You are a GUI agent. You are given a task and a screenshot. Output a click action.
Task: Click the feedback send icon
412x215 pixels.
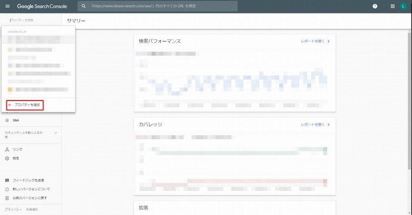(7, 180)
